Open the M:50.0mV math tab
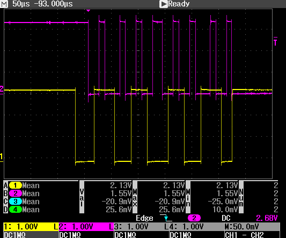Image resolution: width=286 pixels, height=238 pixels. click(x=252, y=227)
